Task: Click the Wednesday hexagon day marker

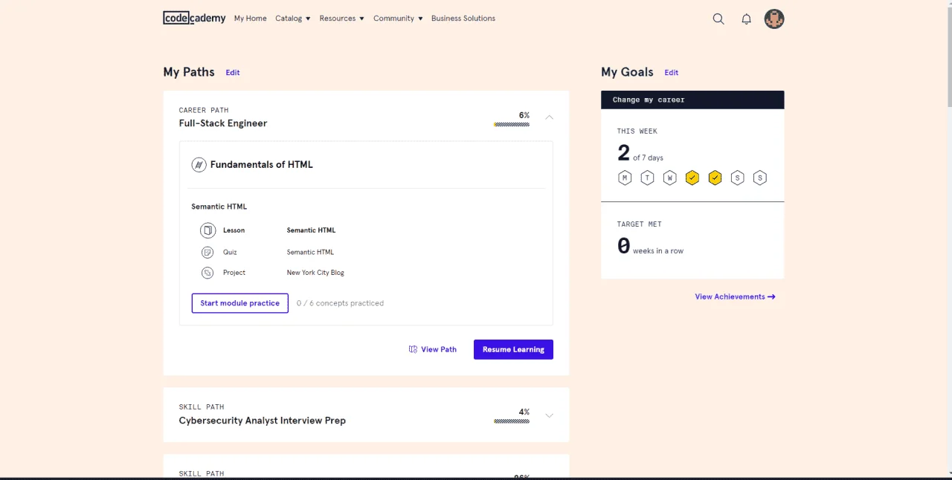Action: 670,178
